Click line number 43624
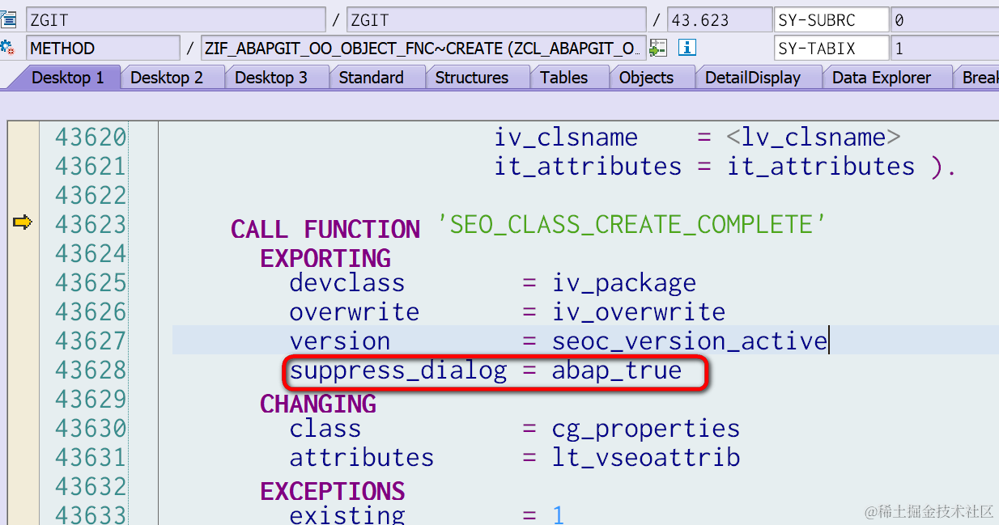Screen dimensions: 999x525 91,253
